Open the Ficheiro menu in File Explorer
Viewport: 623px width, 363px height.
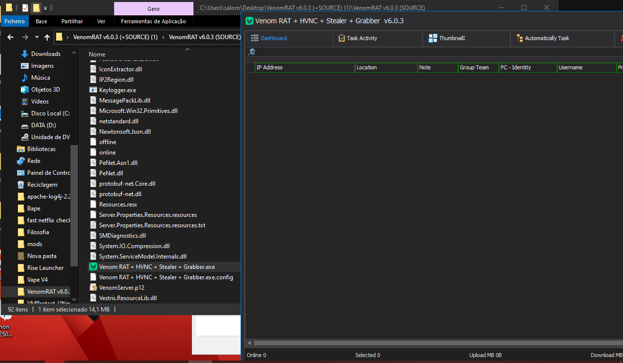click(x=15, y=21)
